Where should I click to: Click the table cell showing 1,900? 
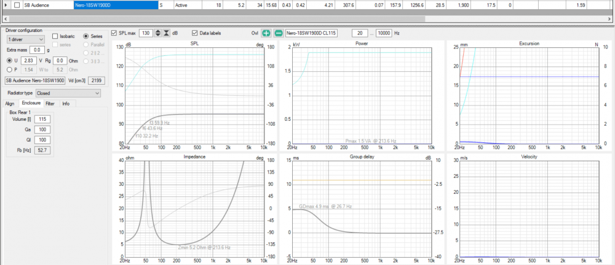click(x=459, y=5)
